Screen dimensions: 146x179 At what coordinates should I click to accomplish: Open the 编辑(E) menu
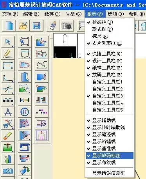point(31,14)
